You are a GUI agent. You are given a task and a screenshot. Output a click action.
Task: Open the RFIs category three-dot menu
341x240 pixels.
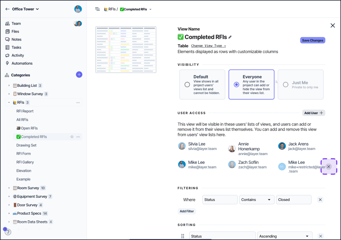[78, 102]
